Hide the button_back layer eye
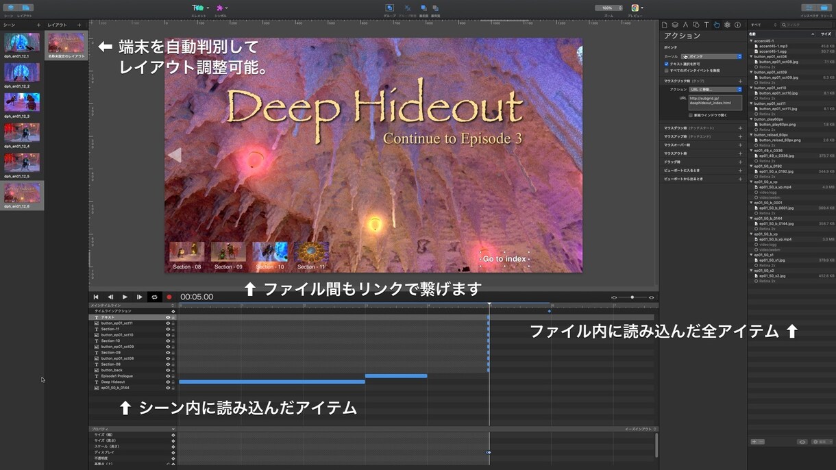 168,370
